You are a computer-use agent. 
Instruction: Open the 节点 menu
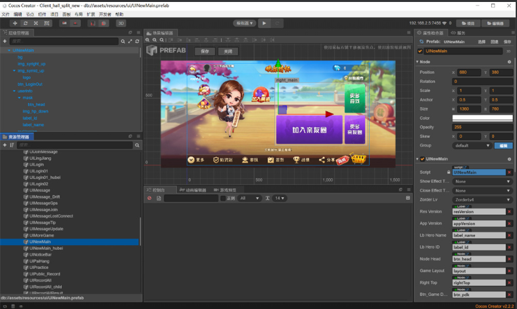click(x=30, y=14)
